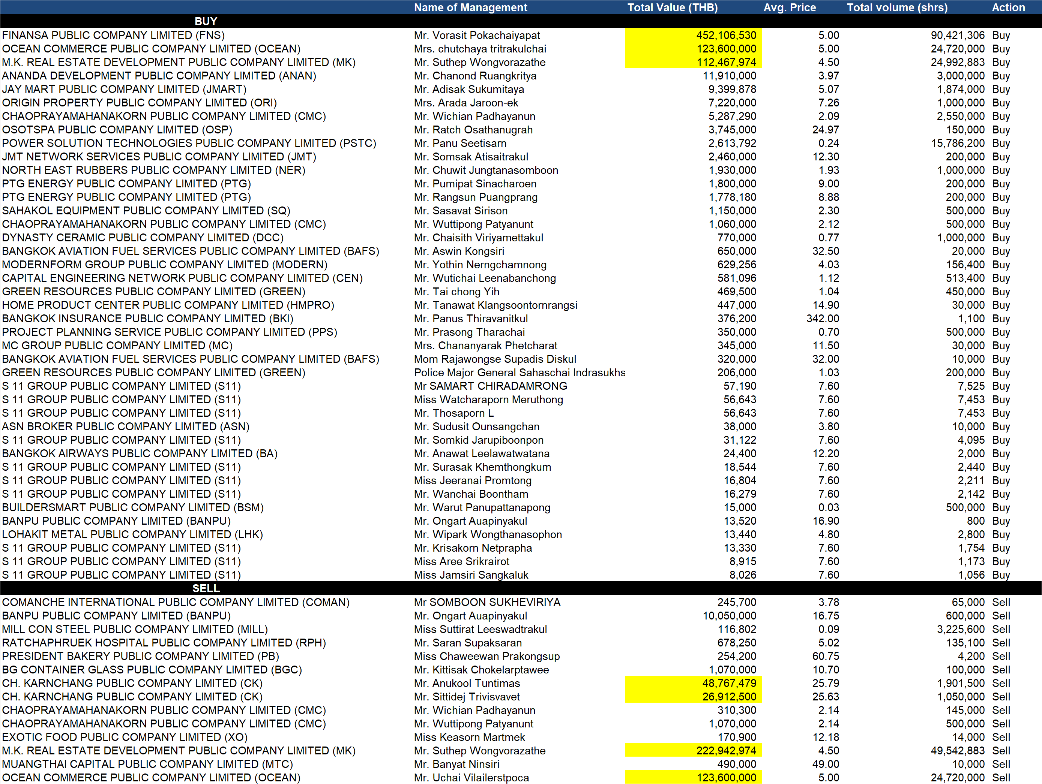1042x784 pixels.
Task: Click DYNASTY CERAMIC (DCC) company cell
Action: point(143,238)
